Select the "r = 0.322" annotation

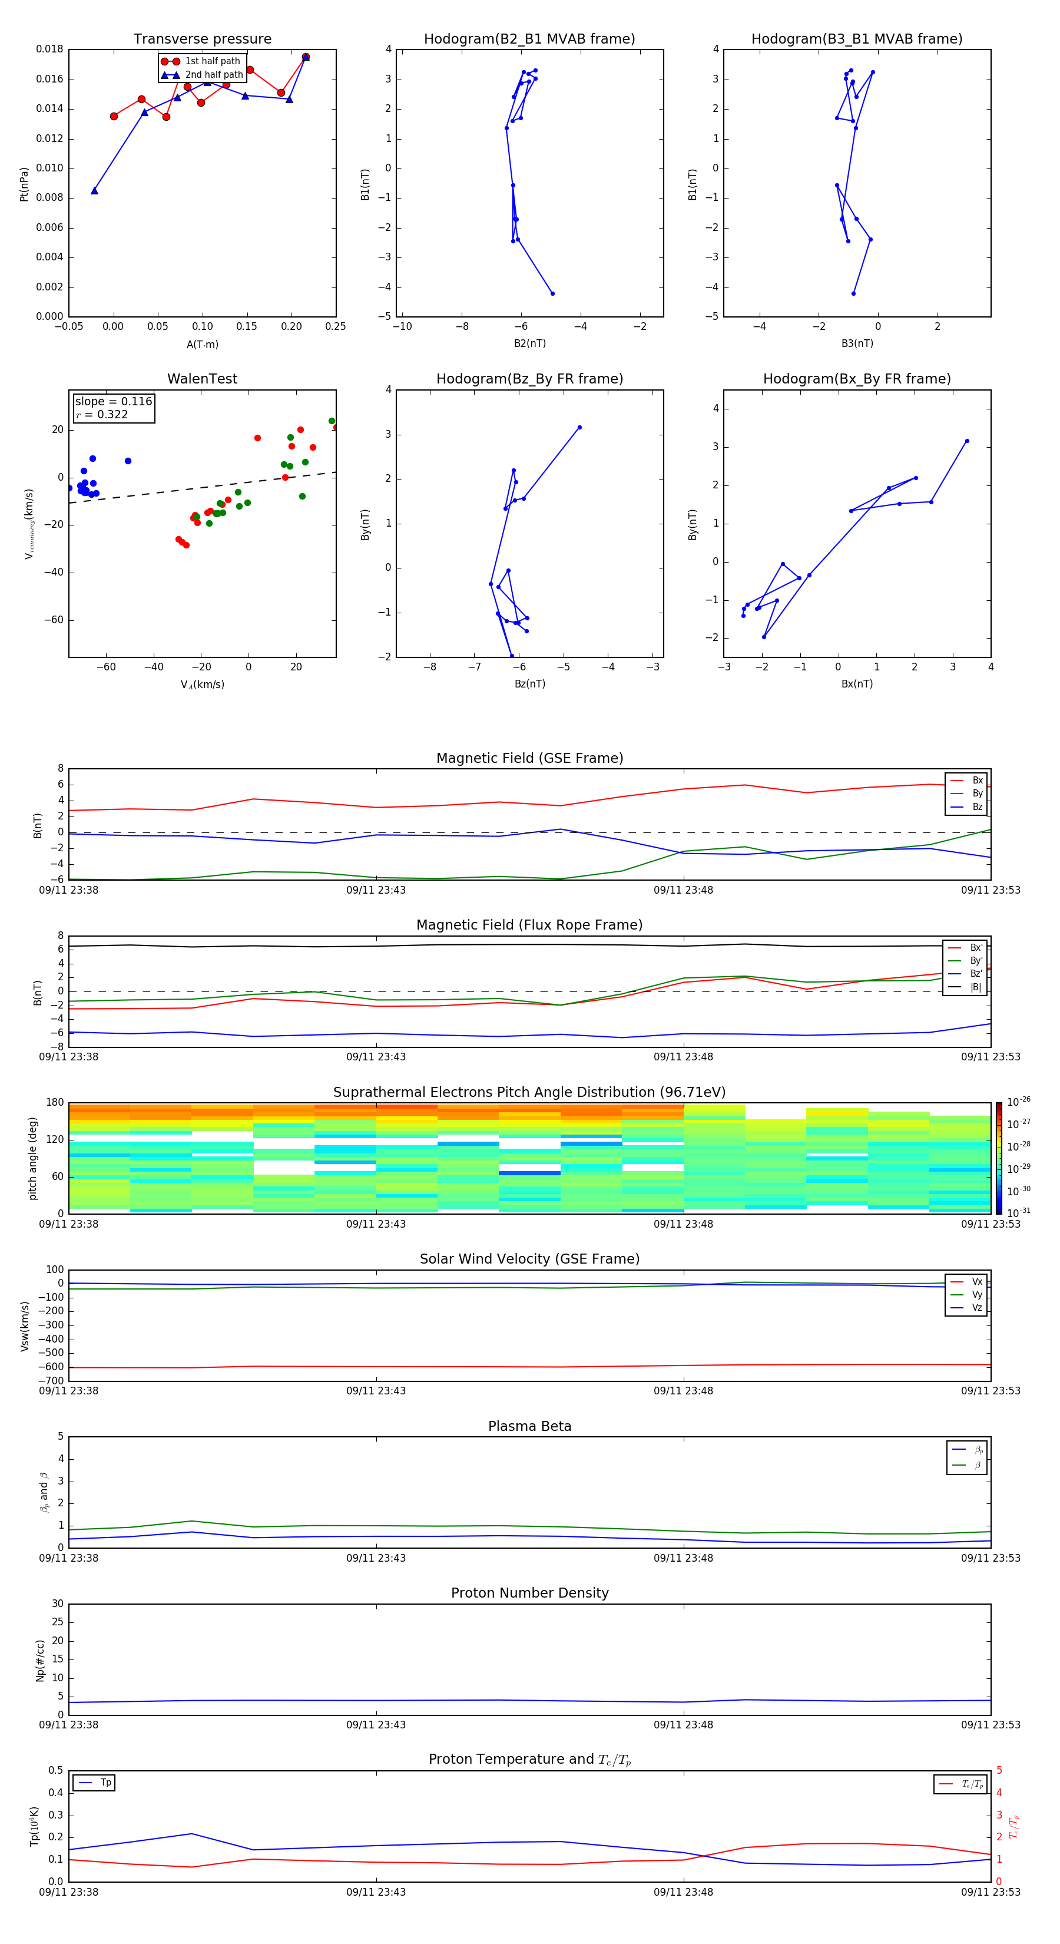pos(102,414)
